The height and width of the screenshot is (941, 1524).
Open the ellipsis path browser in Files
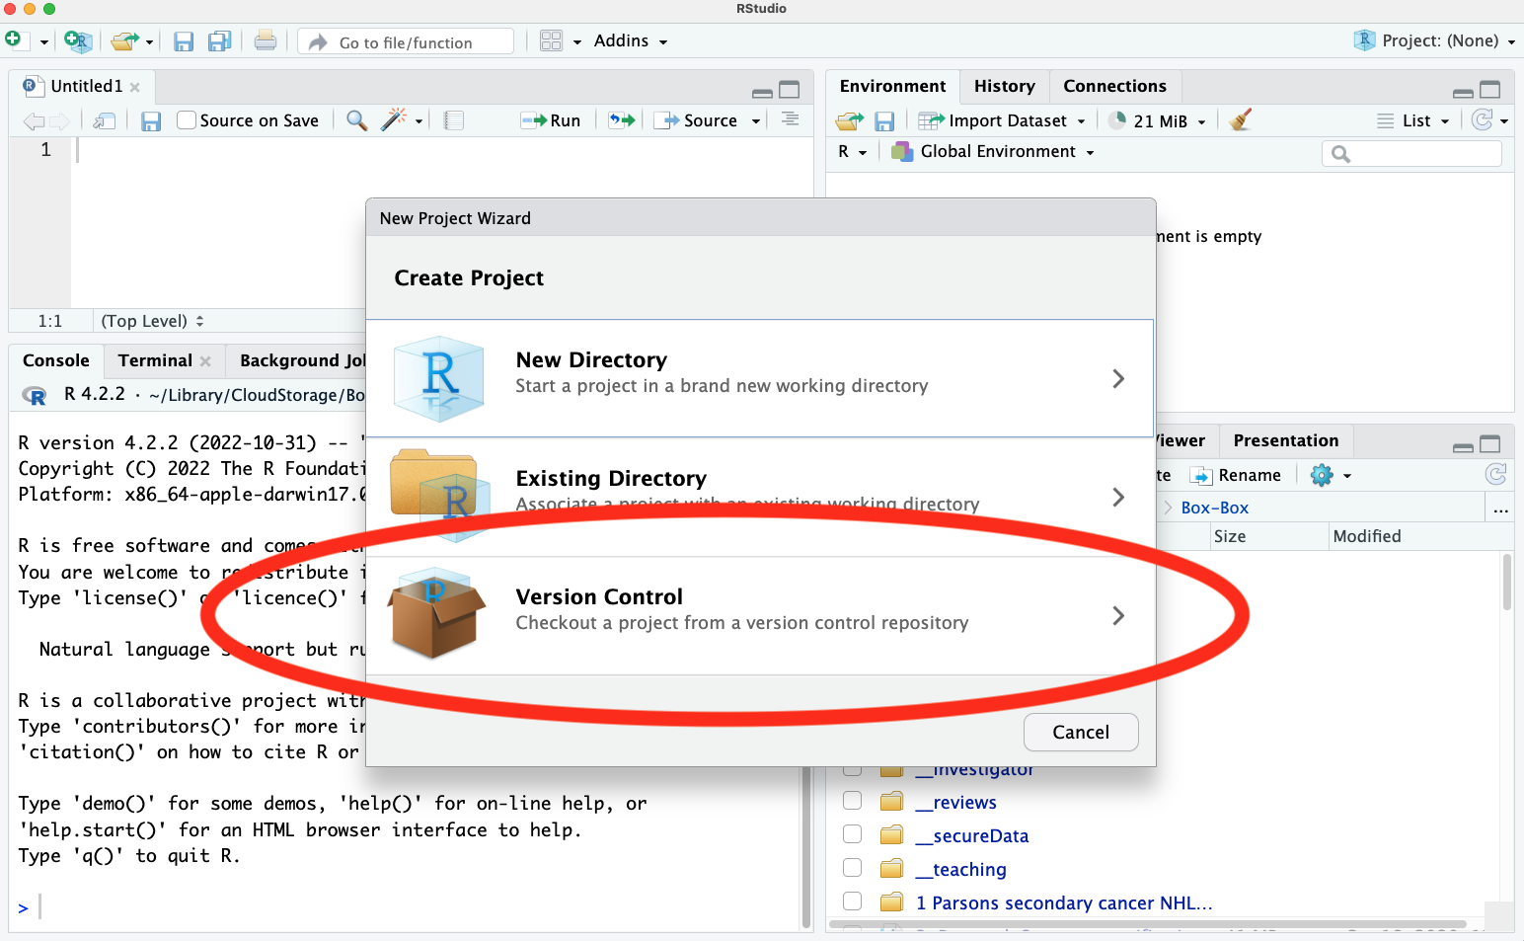click(x=1500, y=508)
